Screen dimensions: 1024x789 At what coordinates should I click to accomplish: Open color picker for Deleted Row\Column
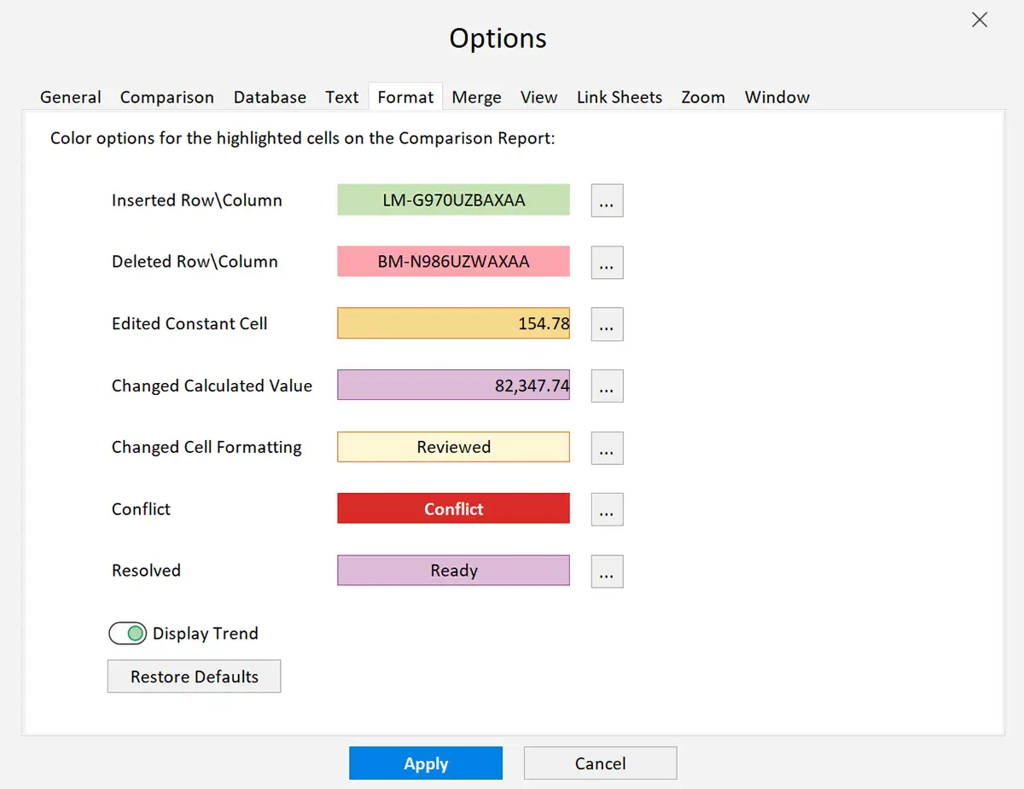(x=607, y=262)
